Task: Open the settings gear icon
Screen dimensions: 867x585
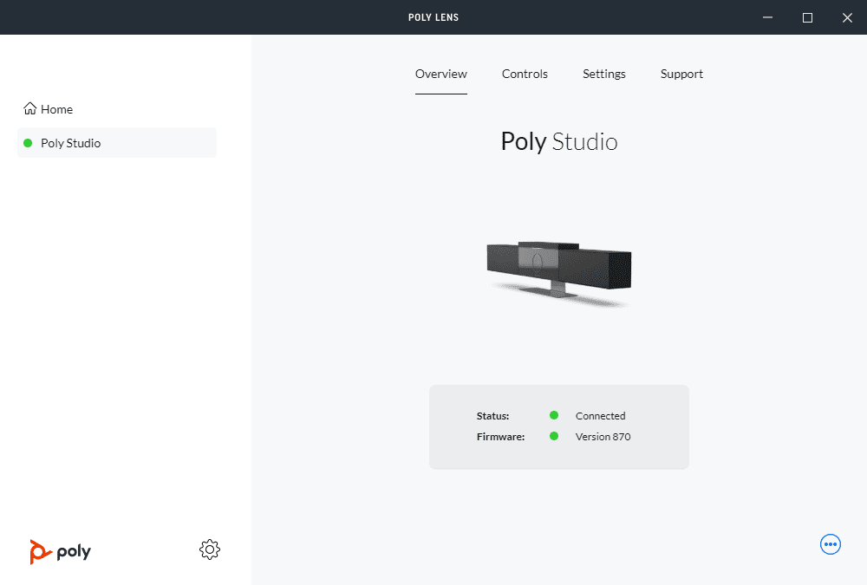Action: (x=210, y=549)
